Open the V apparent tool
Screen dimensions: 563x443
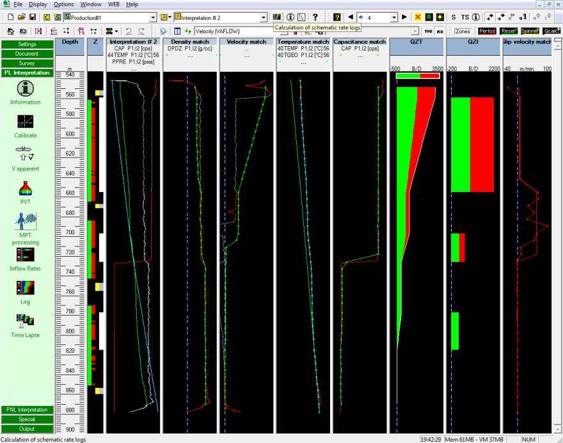[25, 154]
